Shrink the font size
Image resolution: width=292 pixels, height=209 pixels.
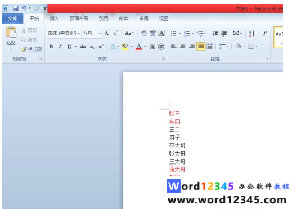click(115, 33)
